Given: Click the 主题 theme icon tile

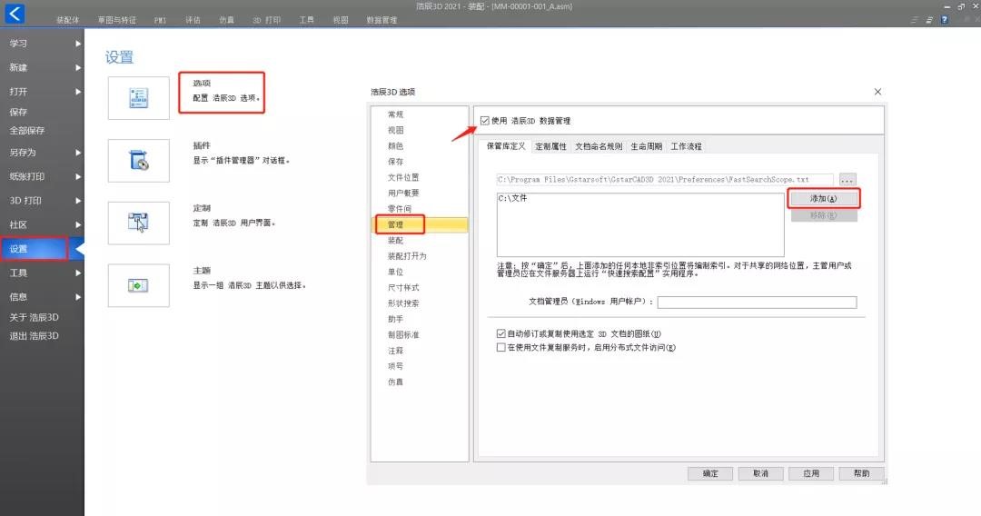Looking at the screenshot, I should click(138, 285).
